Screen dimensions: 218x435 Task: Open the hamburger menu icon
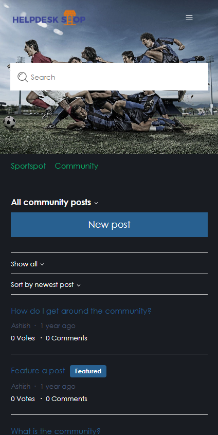pos(189,18)
